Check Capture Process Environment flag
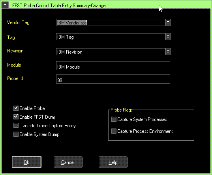This screenshot has height=175, width=212. click(x=114, y=131)
